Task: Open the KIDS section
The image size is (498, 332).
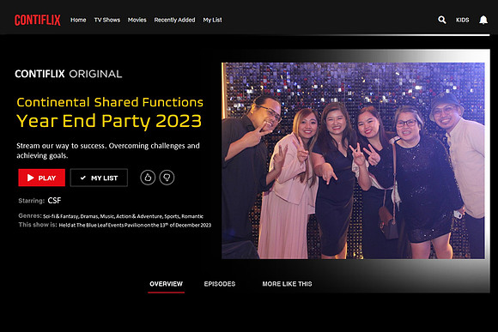Action: click(463, 20)
